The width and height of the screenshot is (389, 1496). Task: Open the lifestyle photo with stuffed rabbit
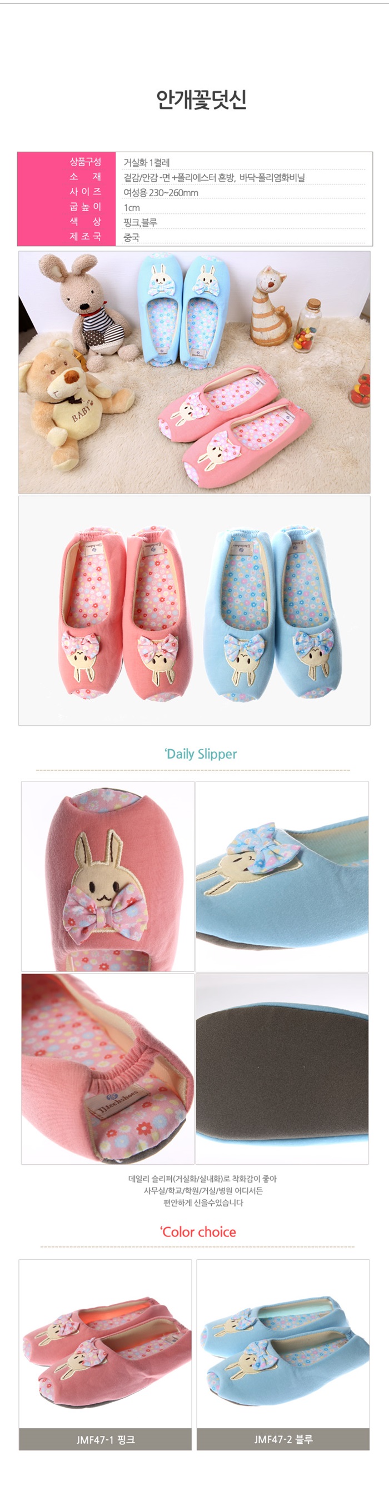pos(194,372)
